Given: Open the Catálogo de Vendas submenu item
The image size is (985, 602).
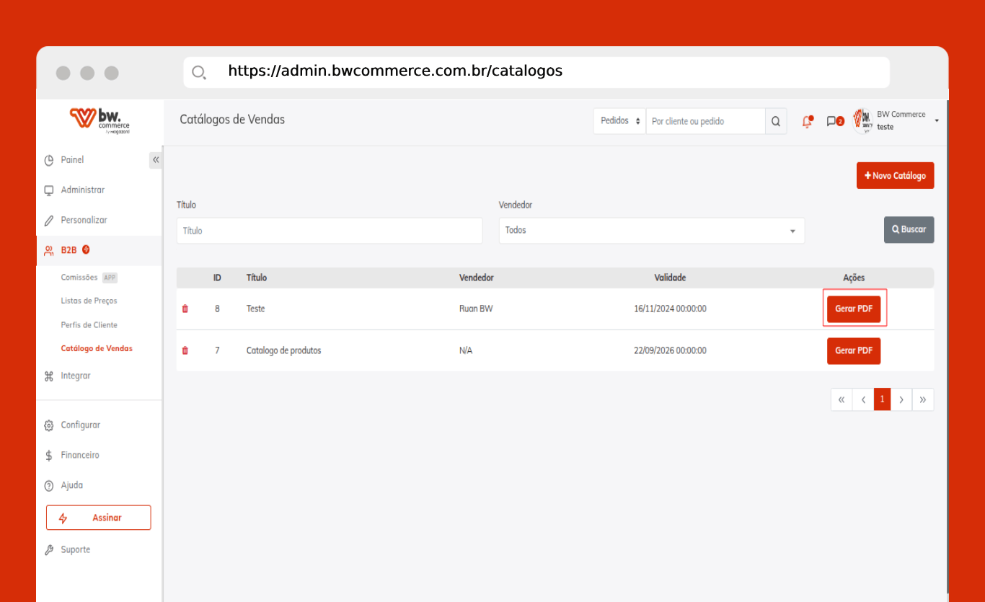Looking at the screenshot, I should coord(97,348).
